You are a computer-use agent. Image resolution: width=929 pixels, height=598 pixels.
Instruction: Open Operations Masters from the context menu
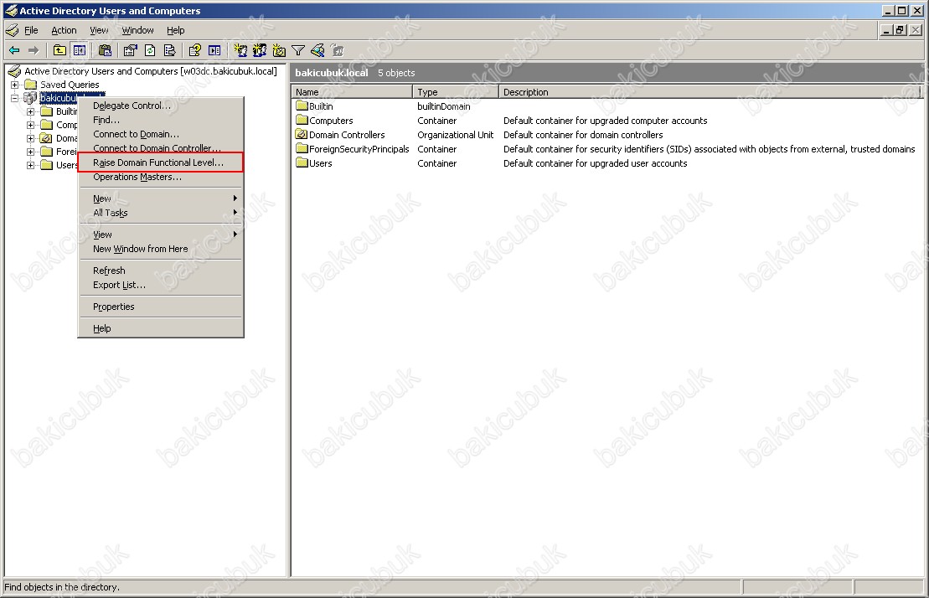tap(161, 177)
